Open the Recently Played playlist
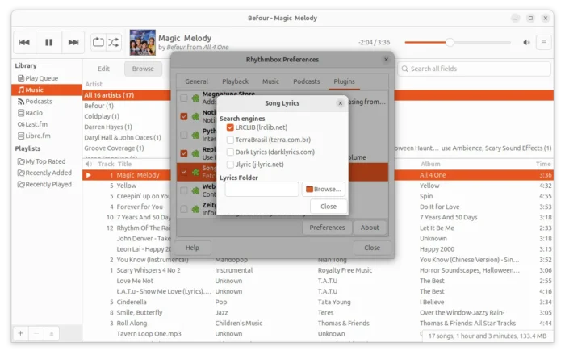This screenshot has width=565, height=355. (x=44, y=184)
